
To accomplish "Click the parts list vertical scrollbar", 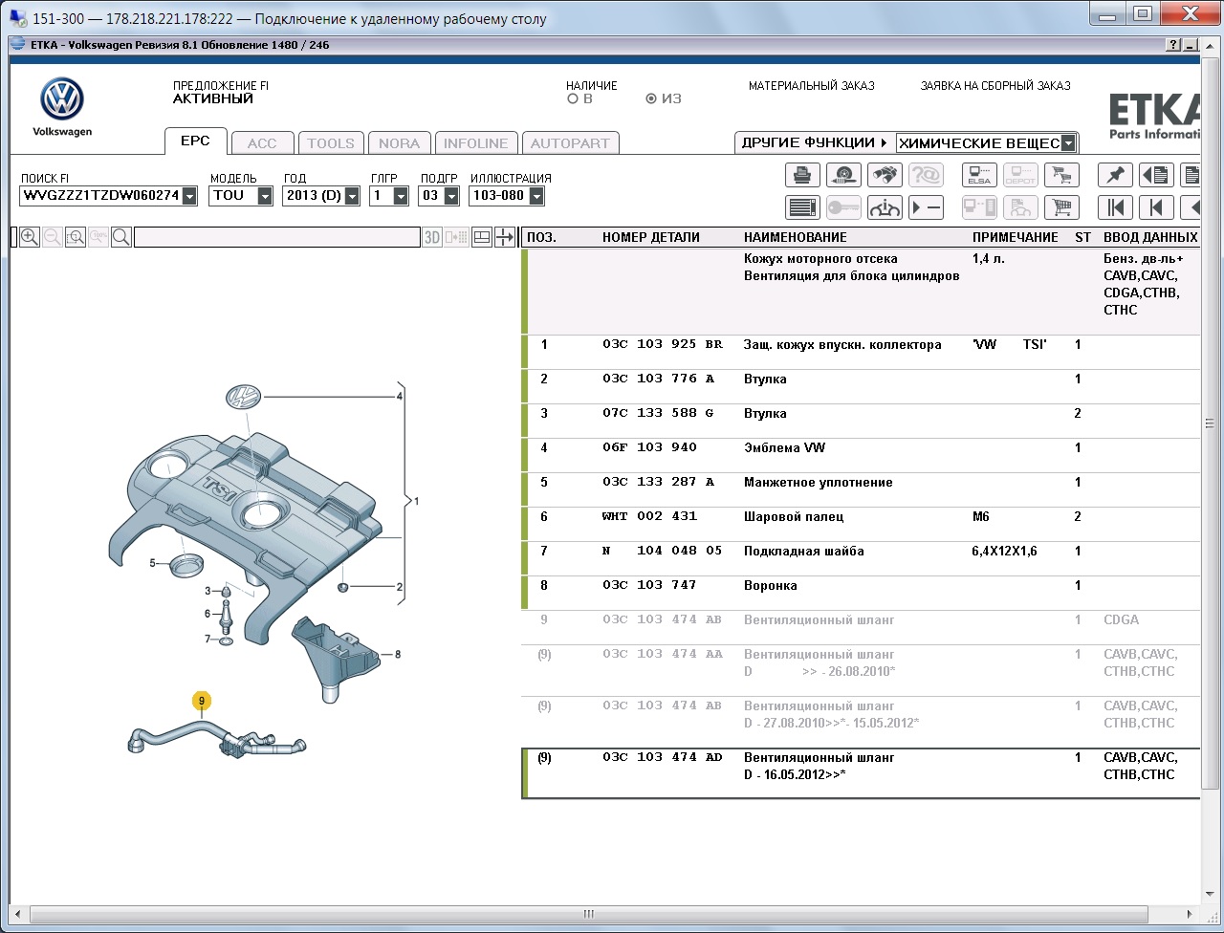I will tap(1209, 423).
